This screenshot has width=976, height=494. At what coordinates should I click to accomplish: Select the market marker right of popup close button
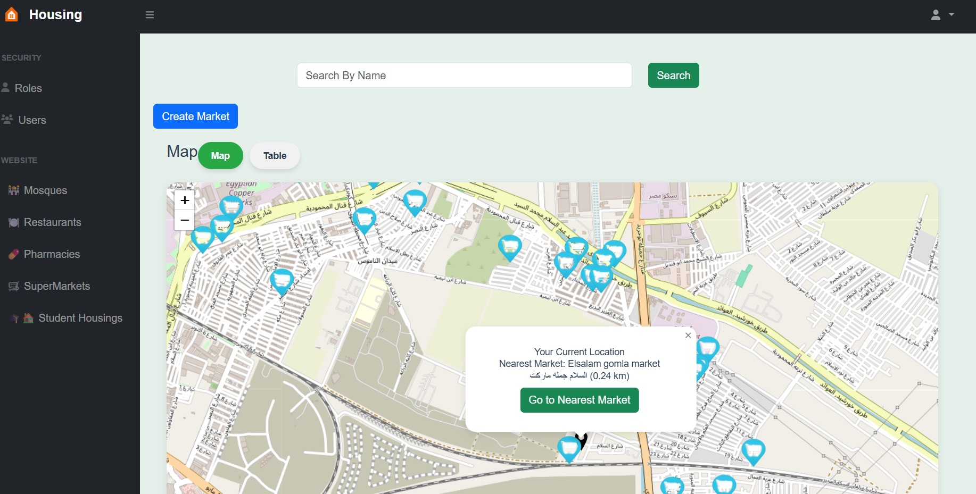coord(708,350)
